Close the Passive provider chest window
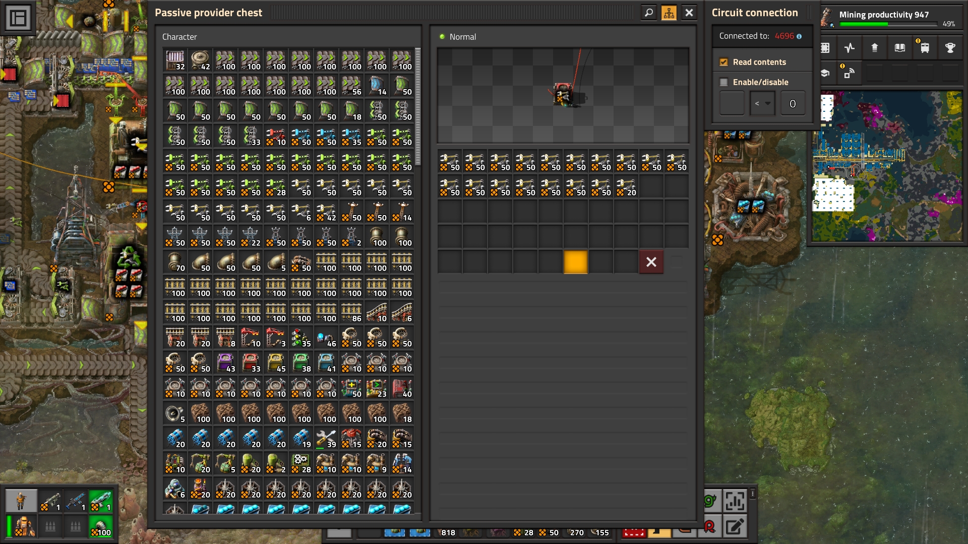This screenshot has height=544, width=968. click(x=689, y=13)
